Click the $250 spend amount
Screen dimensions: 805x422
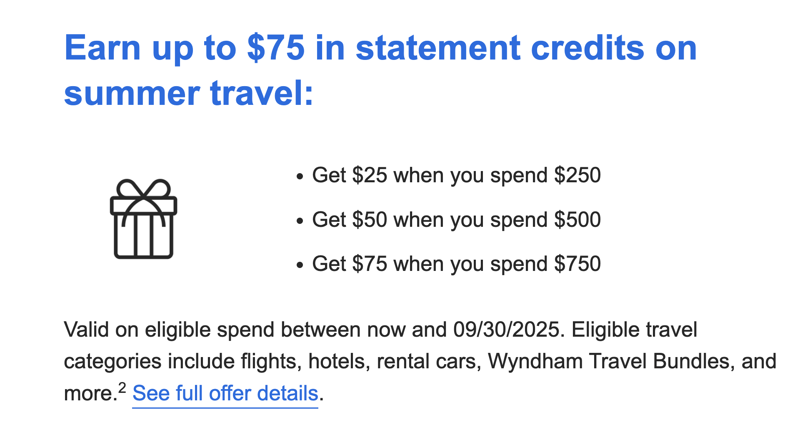point(577,175)
